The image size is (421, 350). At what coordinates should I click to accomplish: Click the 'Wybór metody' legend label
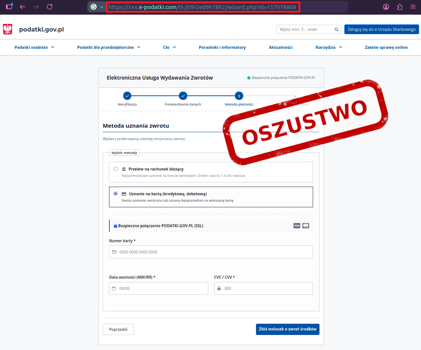coord(124,153)
